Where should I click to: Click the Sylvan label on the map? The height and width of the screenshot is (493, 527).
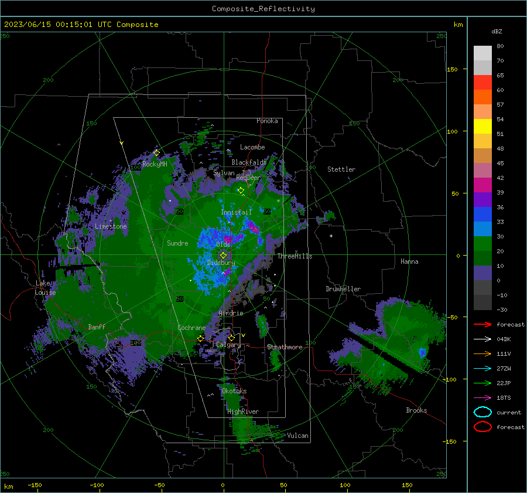click(x=224, y=173)
